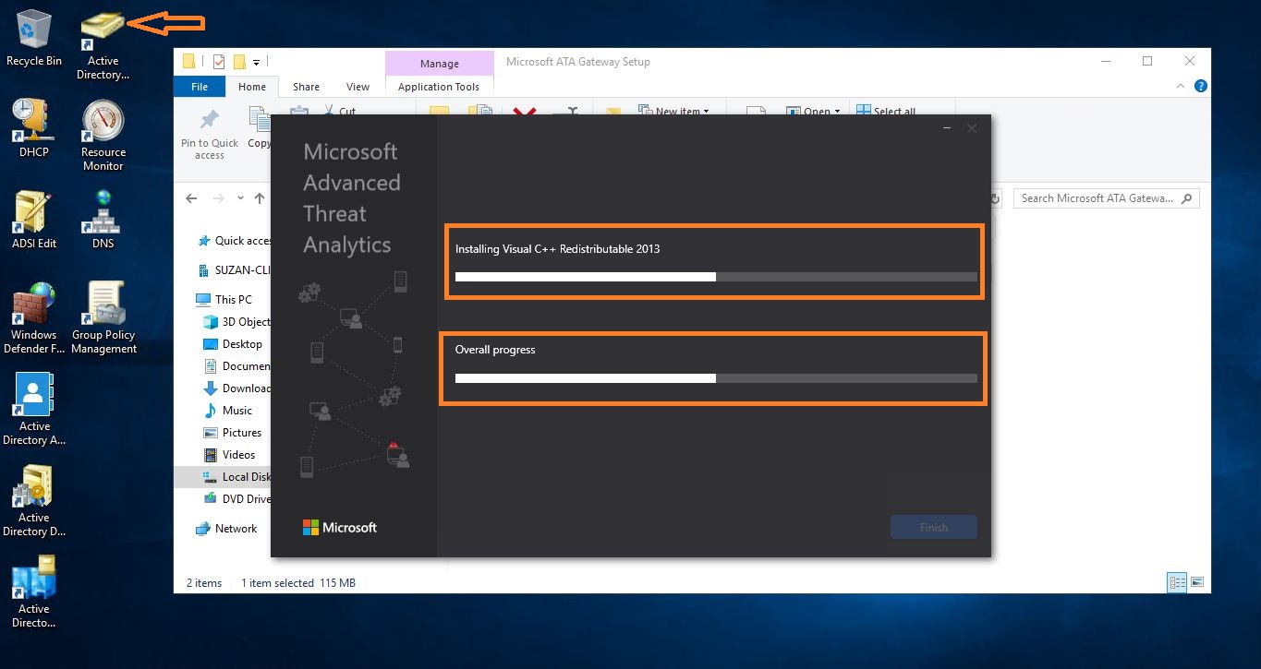Open 3D Objects in navigation pane
This screenshot has width=1261, height=669.
(236, 322)
